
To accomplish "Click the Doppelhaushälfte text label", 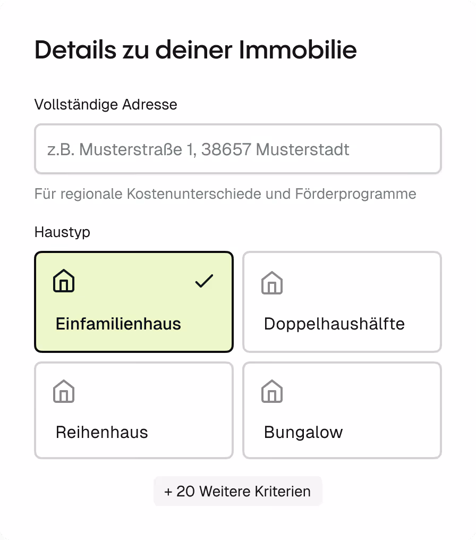I will 334,323.
